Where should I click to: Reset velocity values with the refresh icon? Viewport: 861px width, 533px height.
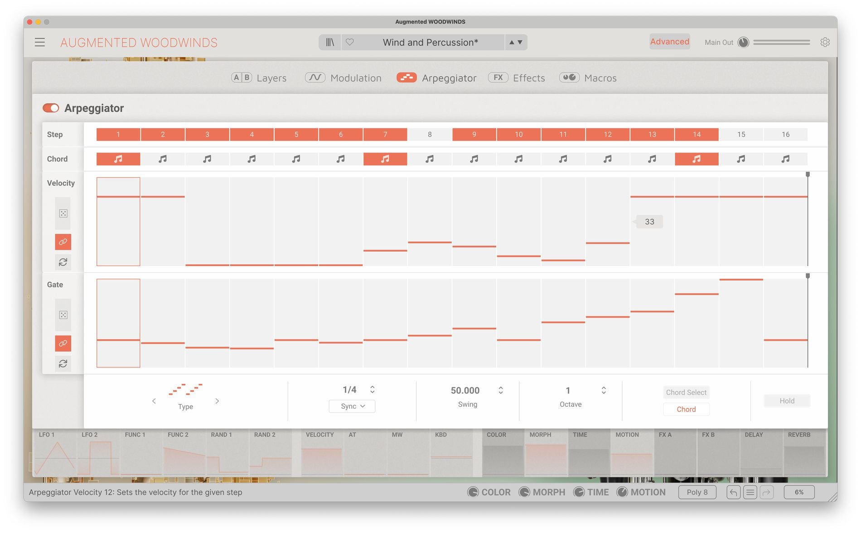[x=63, y=262]
